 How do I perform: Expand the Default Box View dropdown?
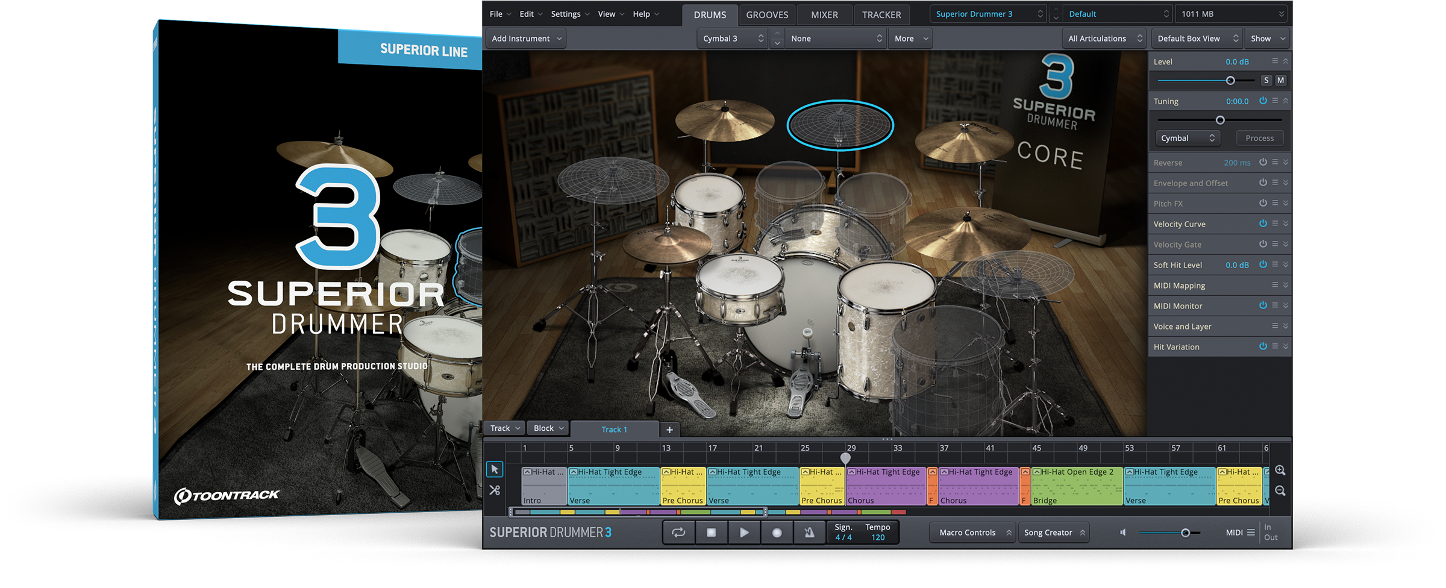(1197, 39)
